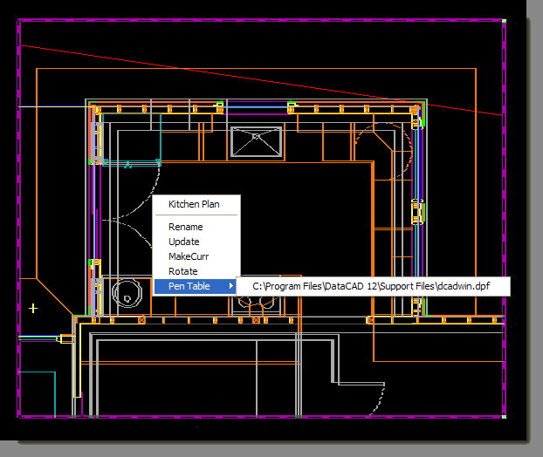543x457 pixels.
Task: Click the yellow crosshair cursor marker
Action: (33, 308)
